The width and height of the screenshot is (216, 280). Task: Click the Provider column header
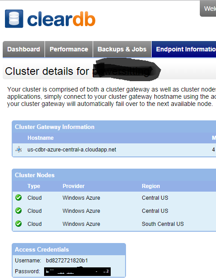click(x=73, y=186)
